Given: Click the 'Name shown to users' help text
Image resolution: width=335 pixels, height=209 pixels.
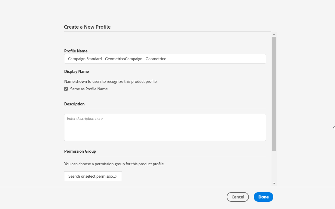Looking at the screenshot, I should tap(111, 81).
